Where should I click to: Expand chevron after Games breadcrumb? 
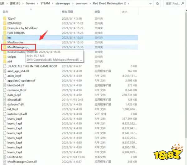(x=38, y=3)
